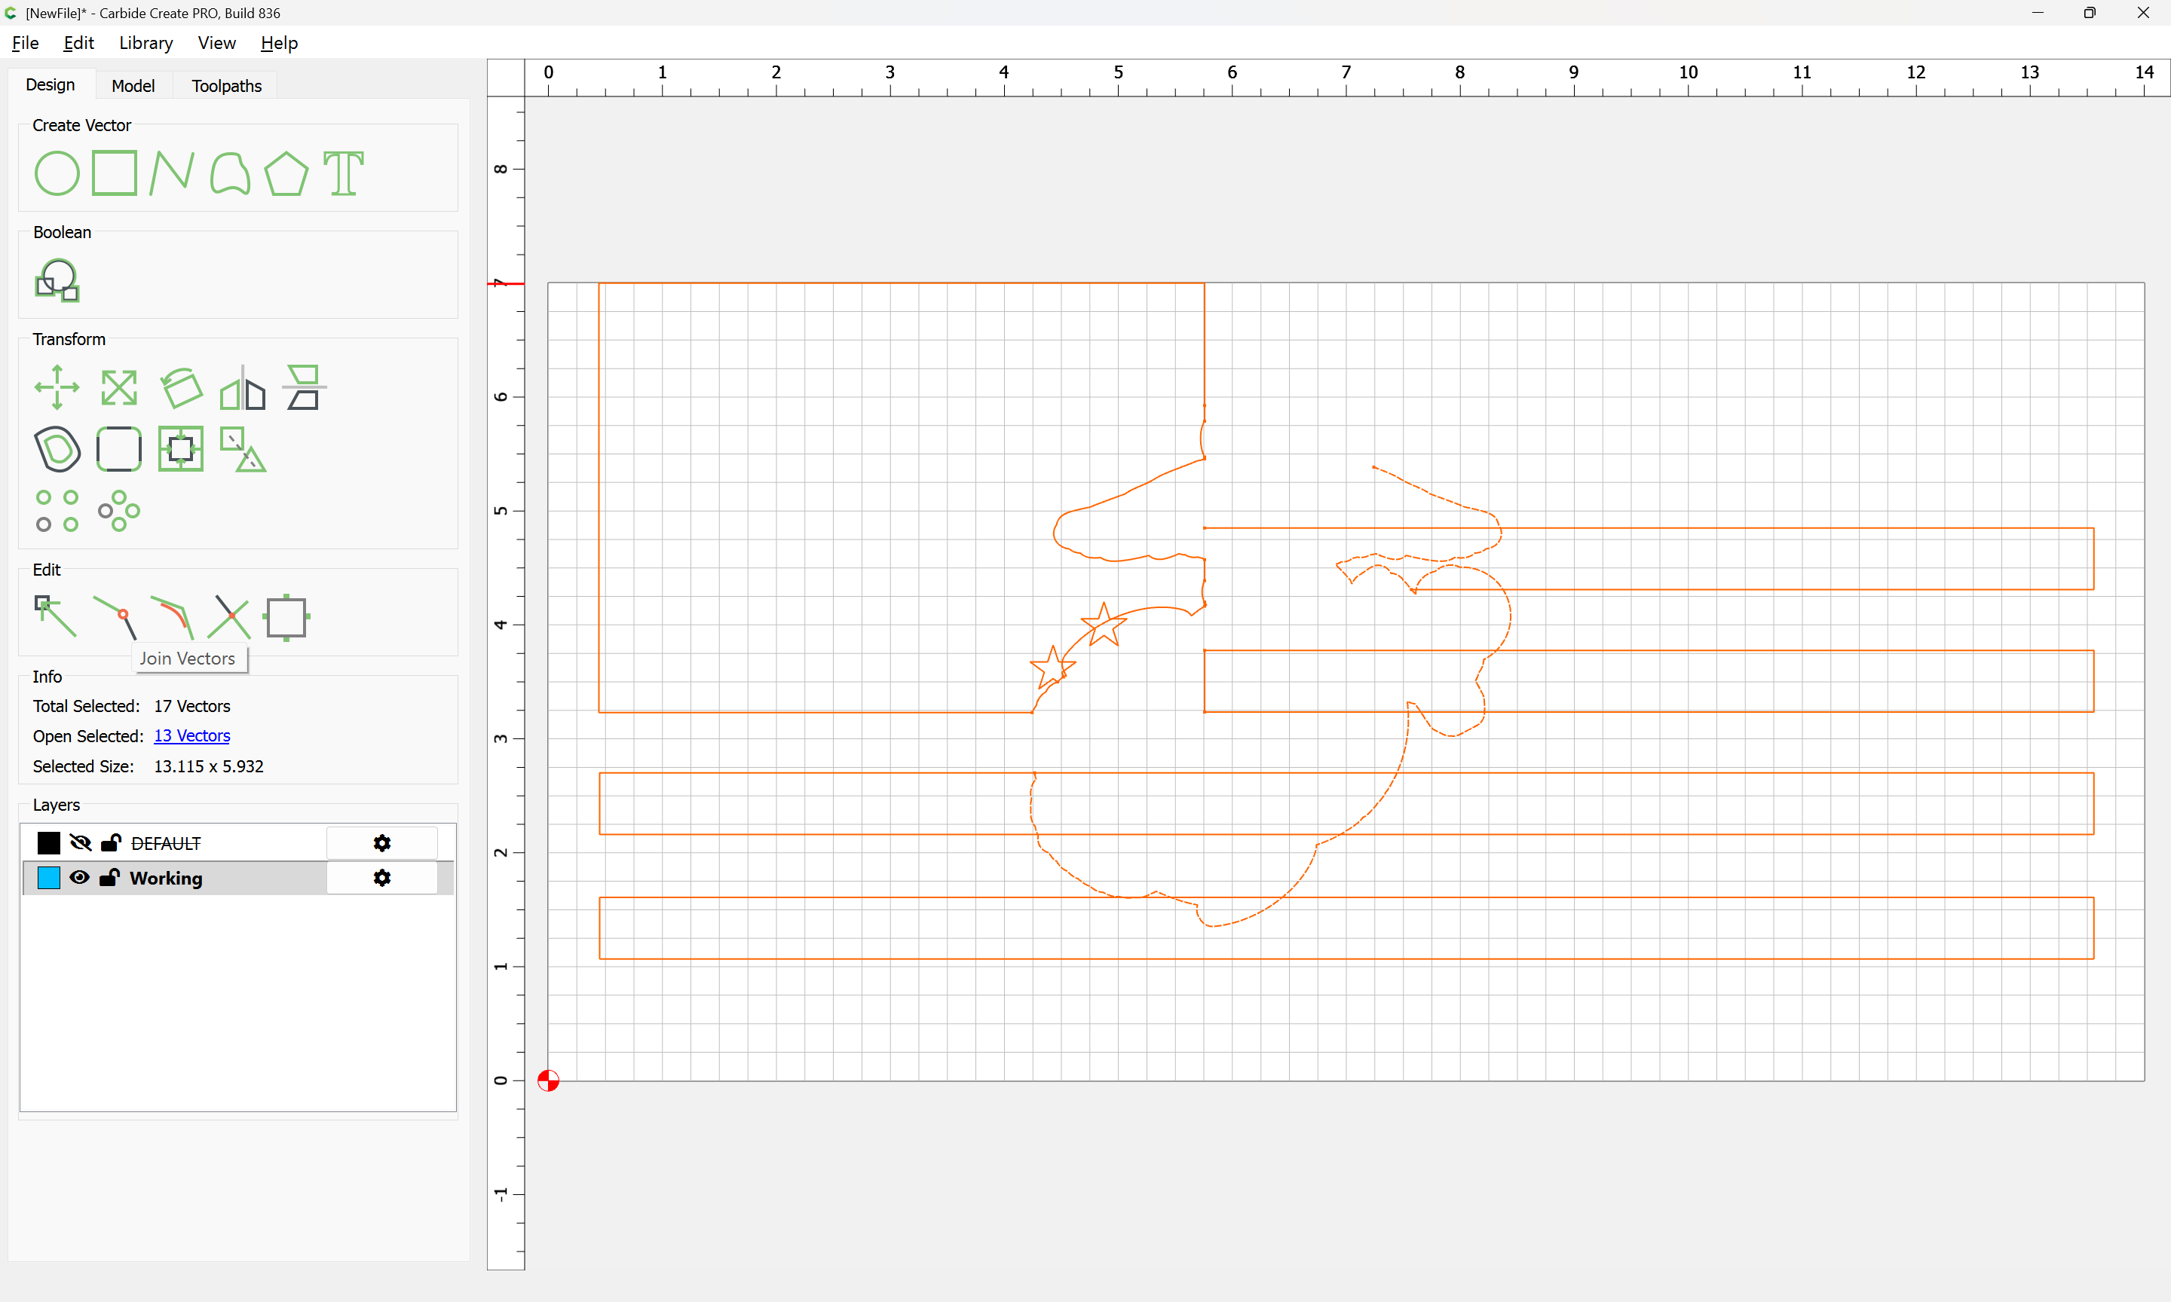The height and width of the screenshot is (1302, 2171).
Task: Open the Boolean operations tool
Action: (x=57, y=280)
